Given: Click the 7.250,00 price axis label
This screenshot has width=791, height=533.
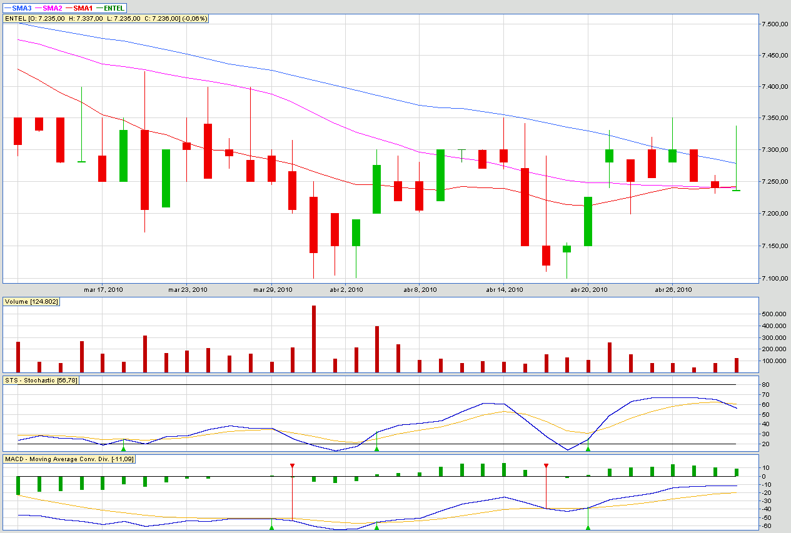Looking at the screenshot, I should point(774,182).
